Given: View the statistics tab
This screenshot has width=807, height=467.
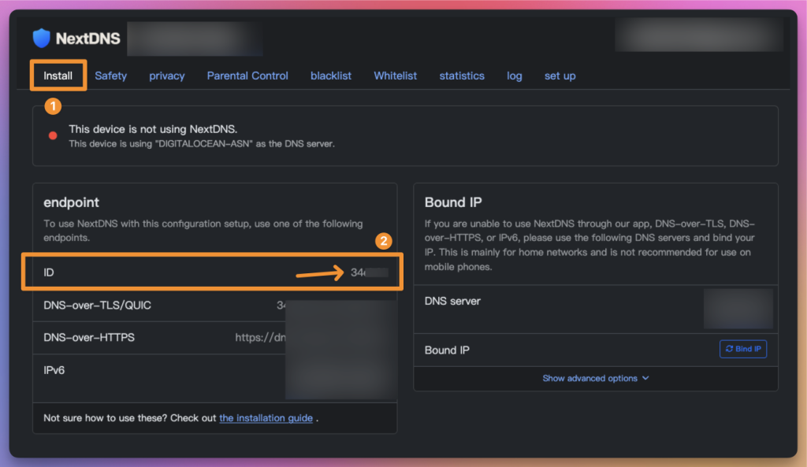Looking at the screenshot, I should point(462,76).
